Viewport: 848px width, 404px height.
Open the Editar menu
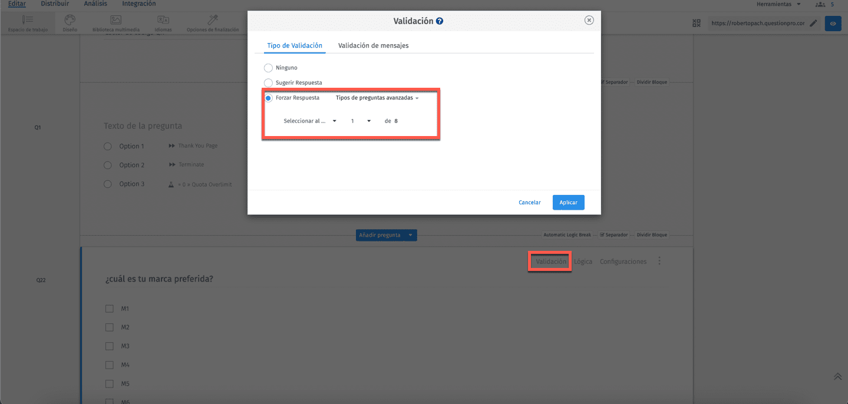coord(17,4)
